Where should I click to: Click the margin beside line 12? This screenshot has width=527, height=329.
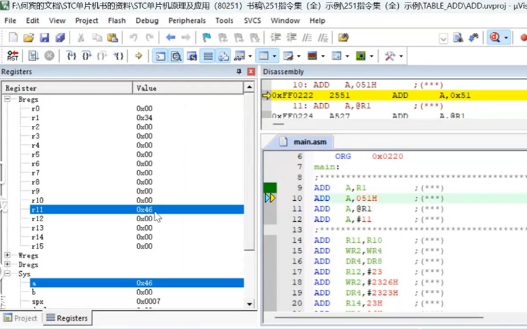pyautogui.click(x=270, y=219)
